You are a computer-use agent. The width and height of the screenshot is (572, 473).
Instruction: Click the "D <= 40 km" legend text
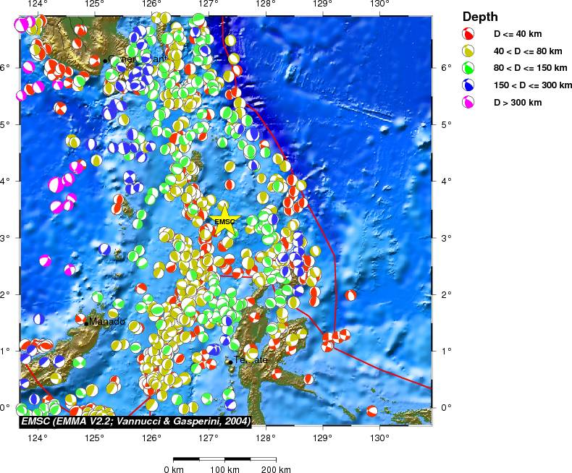517,34
